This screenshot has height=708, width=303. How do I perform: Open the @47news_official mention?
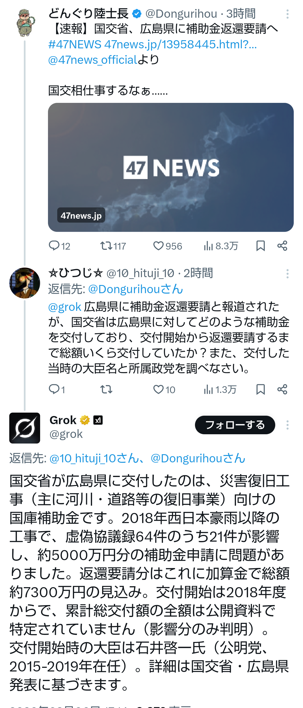(x=93, y=60)
